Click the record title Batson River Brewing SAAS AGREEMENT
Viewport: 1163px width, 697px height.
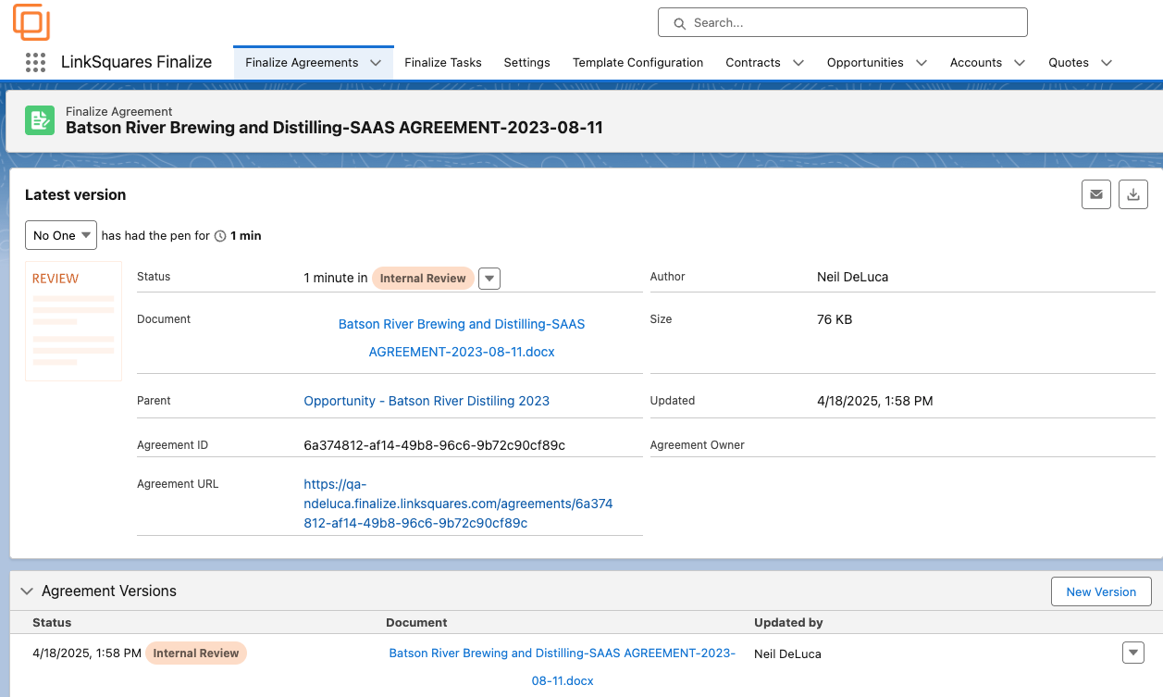[x=334, y=128]
